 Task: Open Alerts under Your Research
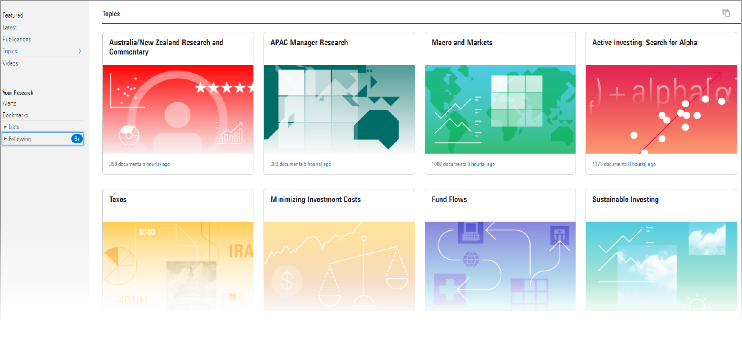pos(10,103)
